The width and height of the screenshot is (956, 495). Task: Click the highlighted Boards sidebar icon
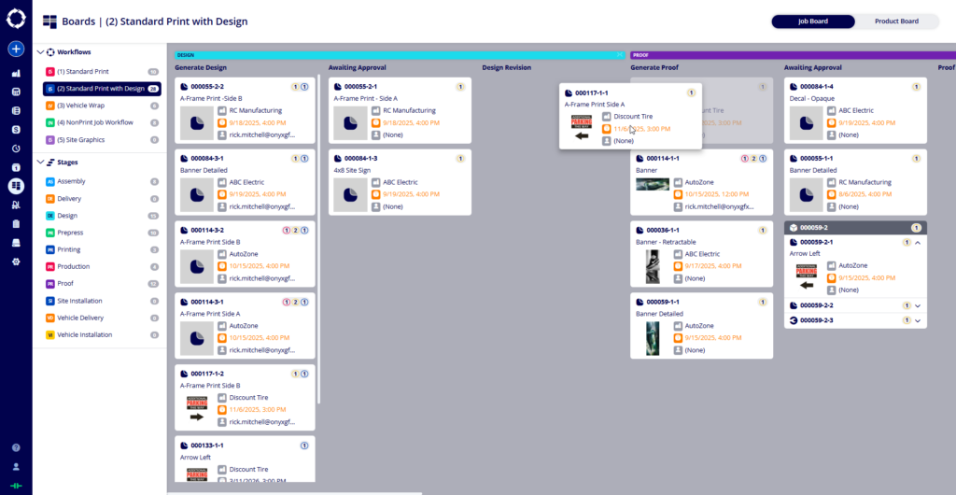coord(16,186)
